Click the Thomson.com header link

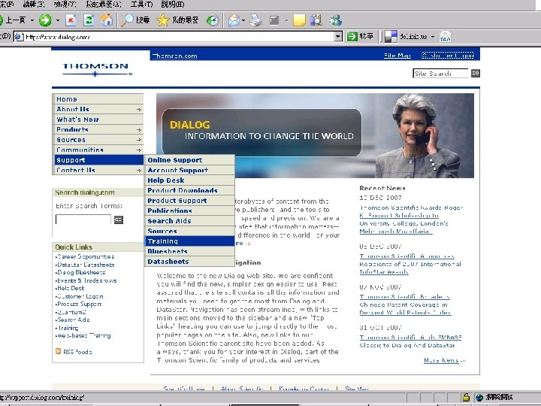pyautogui.click(x=174, y=56)
